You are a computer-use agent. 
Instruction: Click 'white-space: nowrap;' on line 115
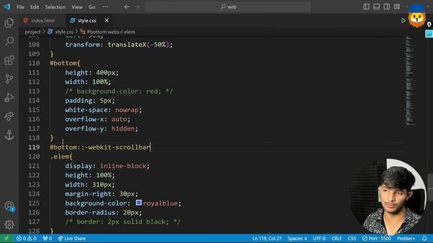(104, 109)
